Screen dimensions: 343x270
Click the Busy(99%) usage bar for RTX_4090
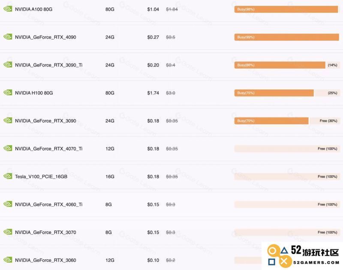pyautogui.click(x=286, y=37)
